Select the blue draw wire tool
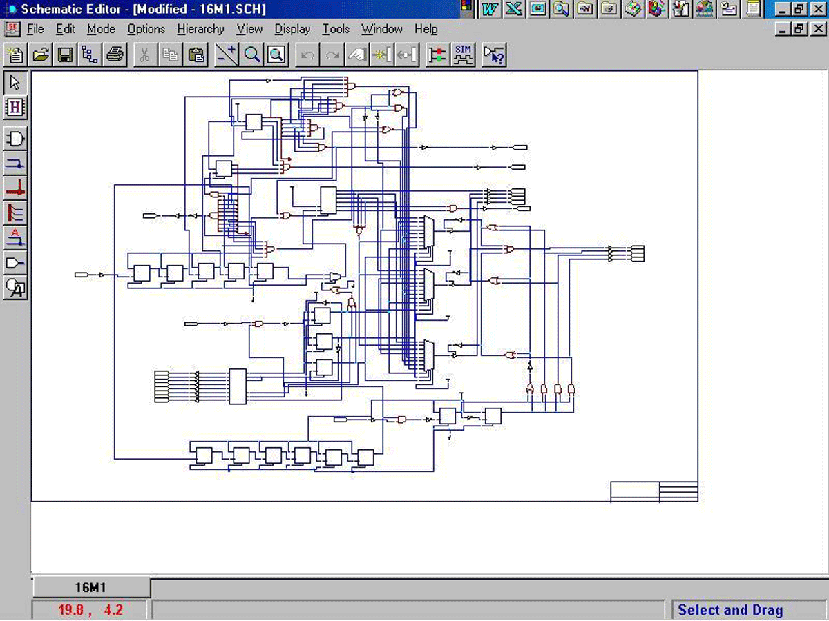The image size is (829, 621). pos(15,163)
